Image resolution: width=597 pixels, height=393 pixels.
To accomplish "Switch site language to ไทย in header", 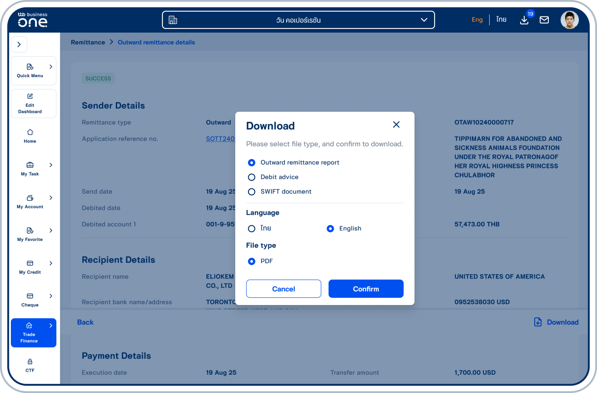I will click(x=501, y=20).
